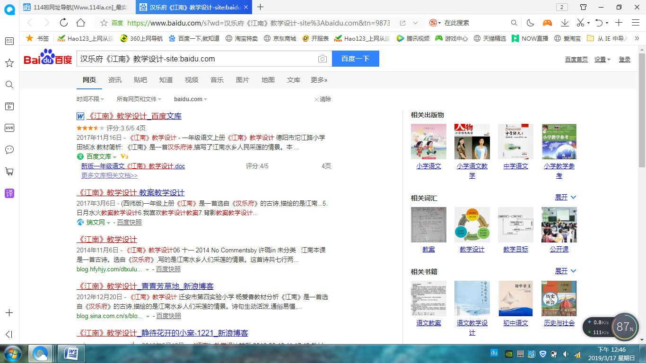Click the share icon in address bar
This screenshot has width=646, height=363.
point(403,23)
